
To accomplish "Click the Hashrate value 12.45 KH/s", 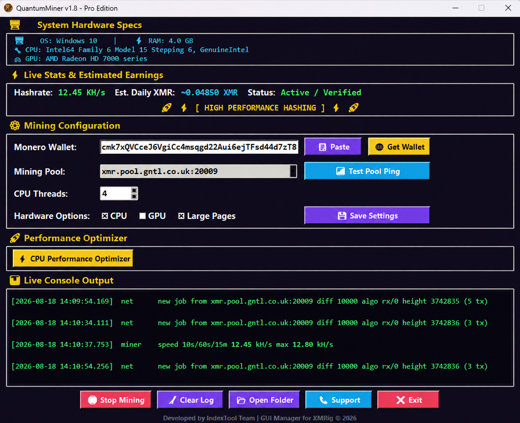I will 82,92.
